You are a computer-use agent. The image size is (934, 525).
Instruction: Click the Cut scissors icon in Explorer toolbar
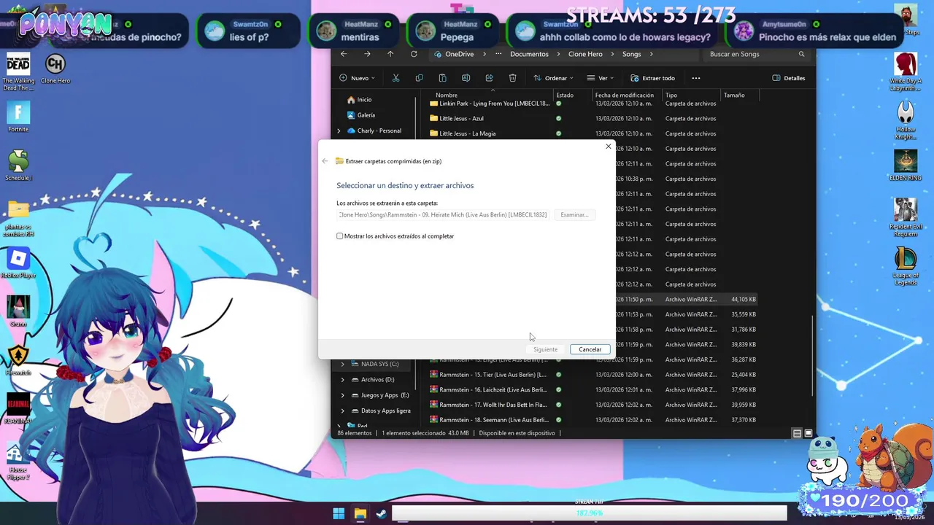pyautogui.click(x=395, y=78)
